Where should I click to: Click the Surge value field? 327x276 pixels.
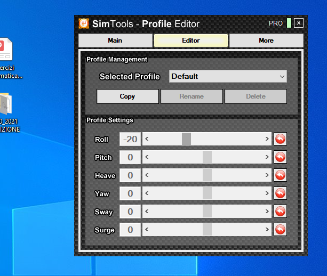pyautogui.click(x=130, y=230)
